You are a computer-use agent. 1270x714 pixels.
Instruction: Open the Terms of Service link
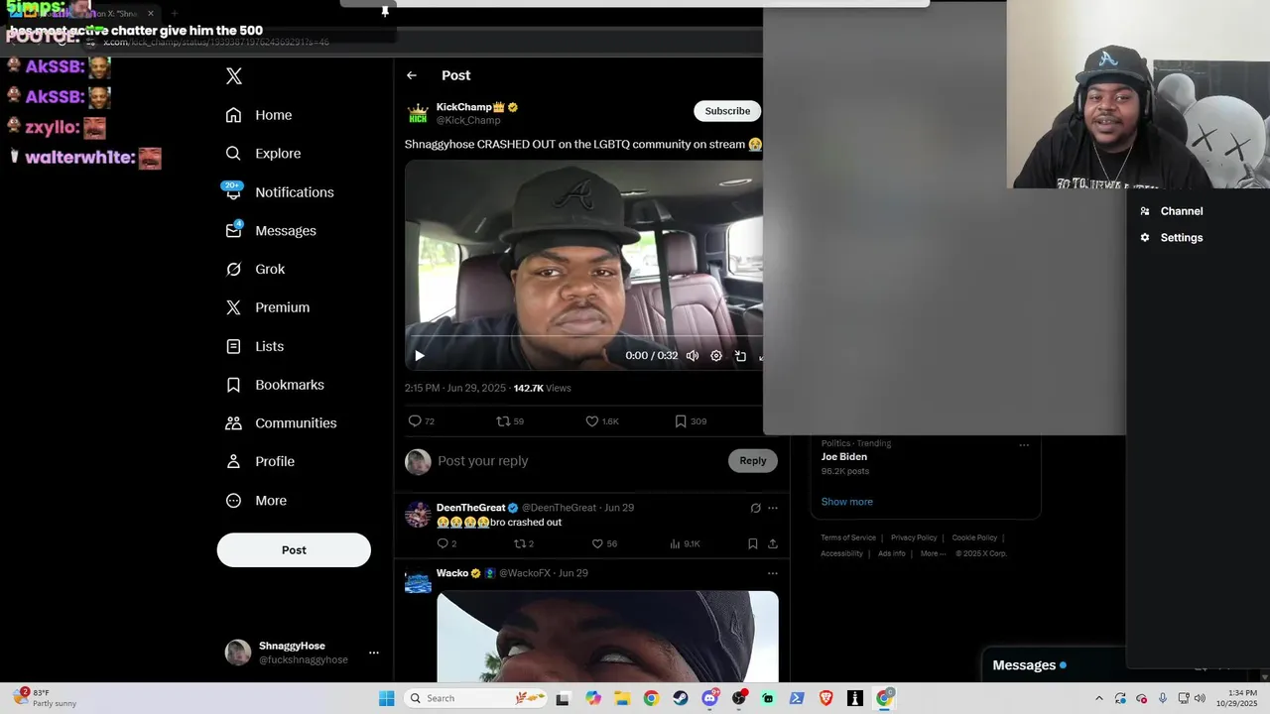click(848, 537)
